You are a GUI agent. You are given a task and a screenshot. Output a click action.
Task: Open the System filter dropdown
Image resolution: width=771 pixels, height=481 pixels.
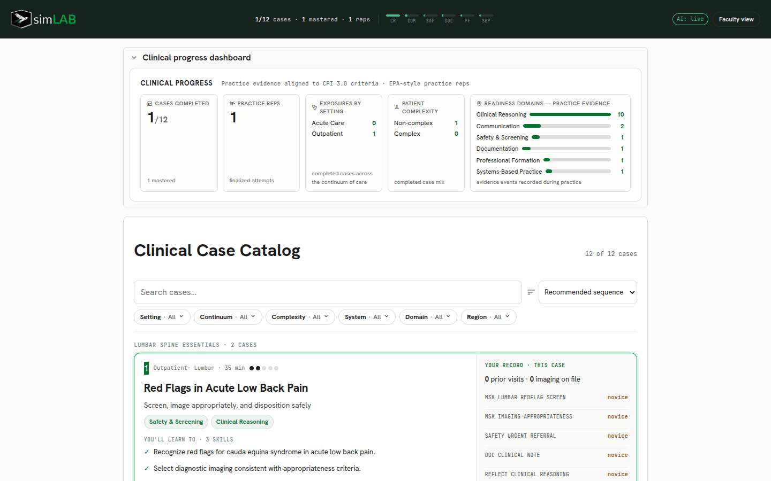point(367,317)
